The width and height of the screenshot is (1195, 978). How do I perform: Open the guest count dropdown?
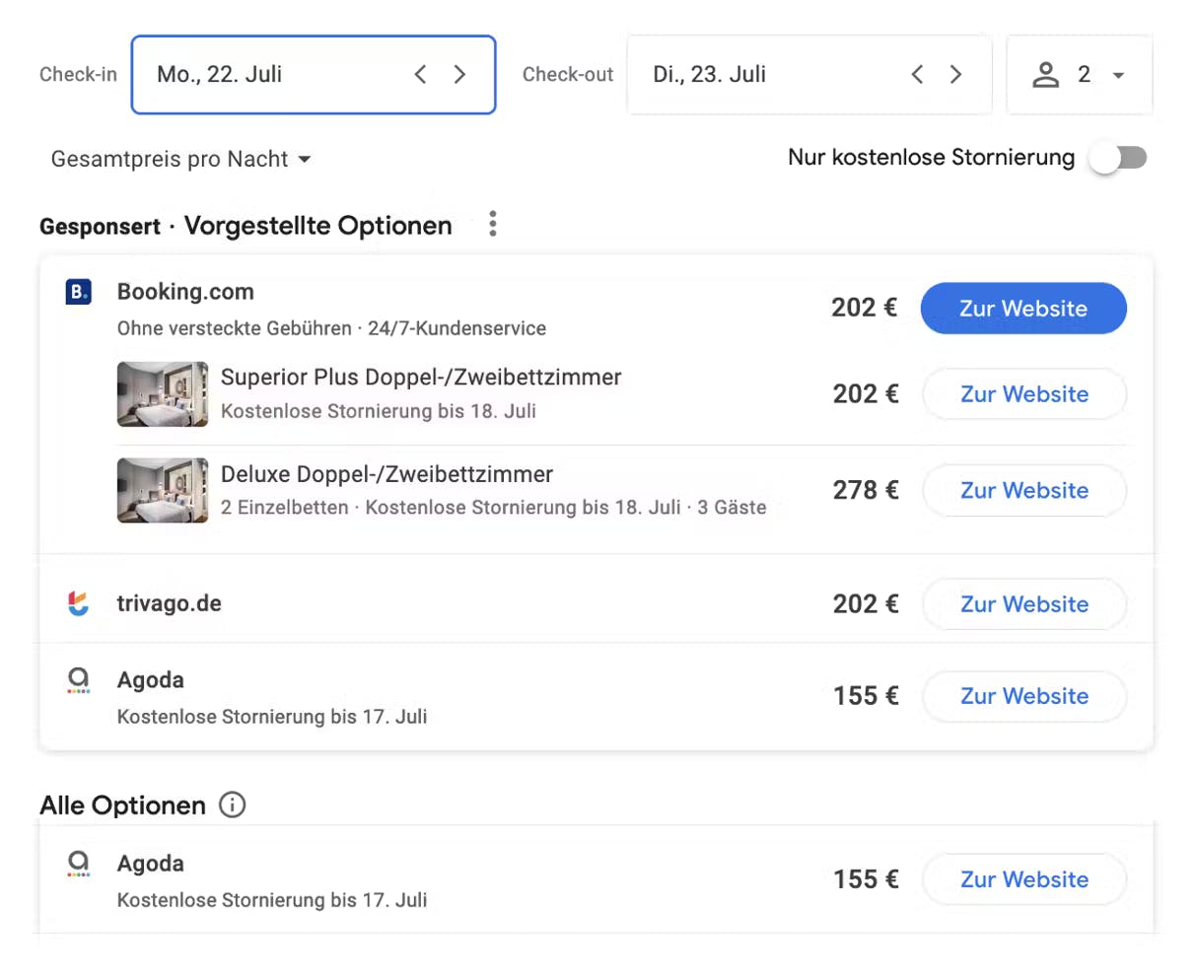click(1080, 75)
